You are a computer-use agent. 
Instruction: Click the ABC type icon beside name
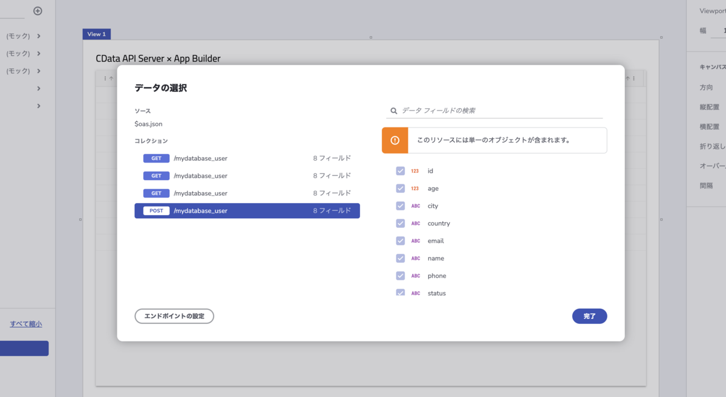[416, 259]
